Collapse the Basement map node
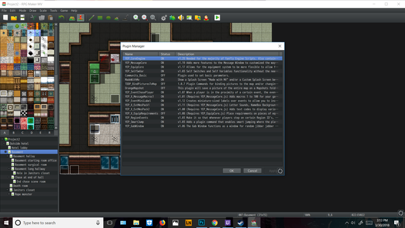 [x=6, y=152]
